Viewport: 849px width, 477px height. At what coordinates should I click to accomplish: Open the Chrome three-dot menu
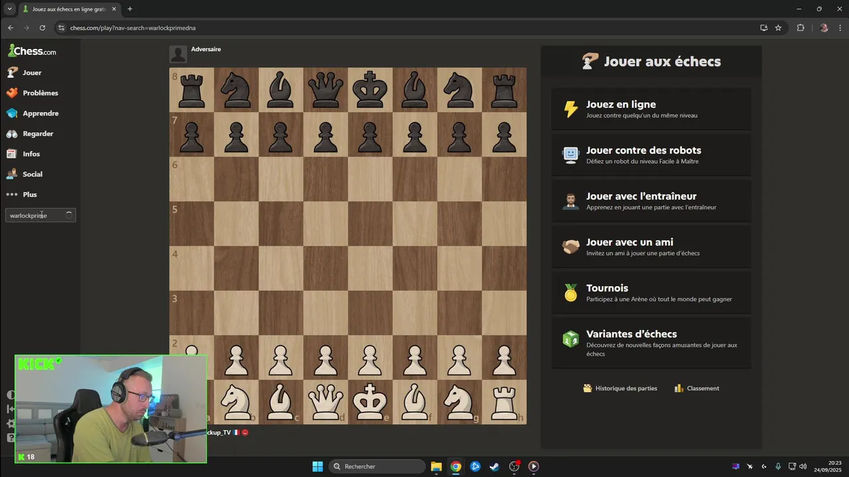839,28
